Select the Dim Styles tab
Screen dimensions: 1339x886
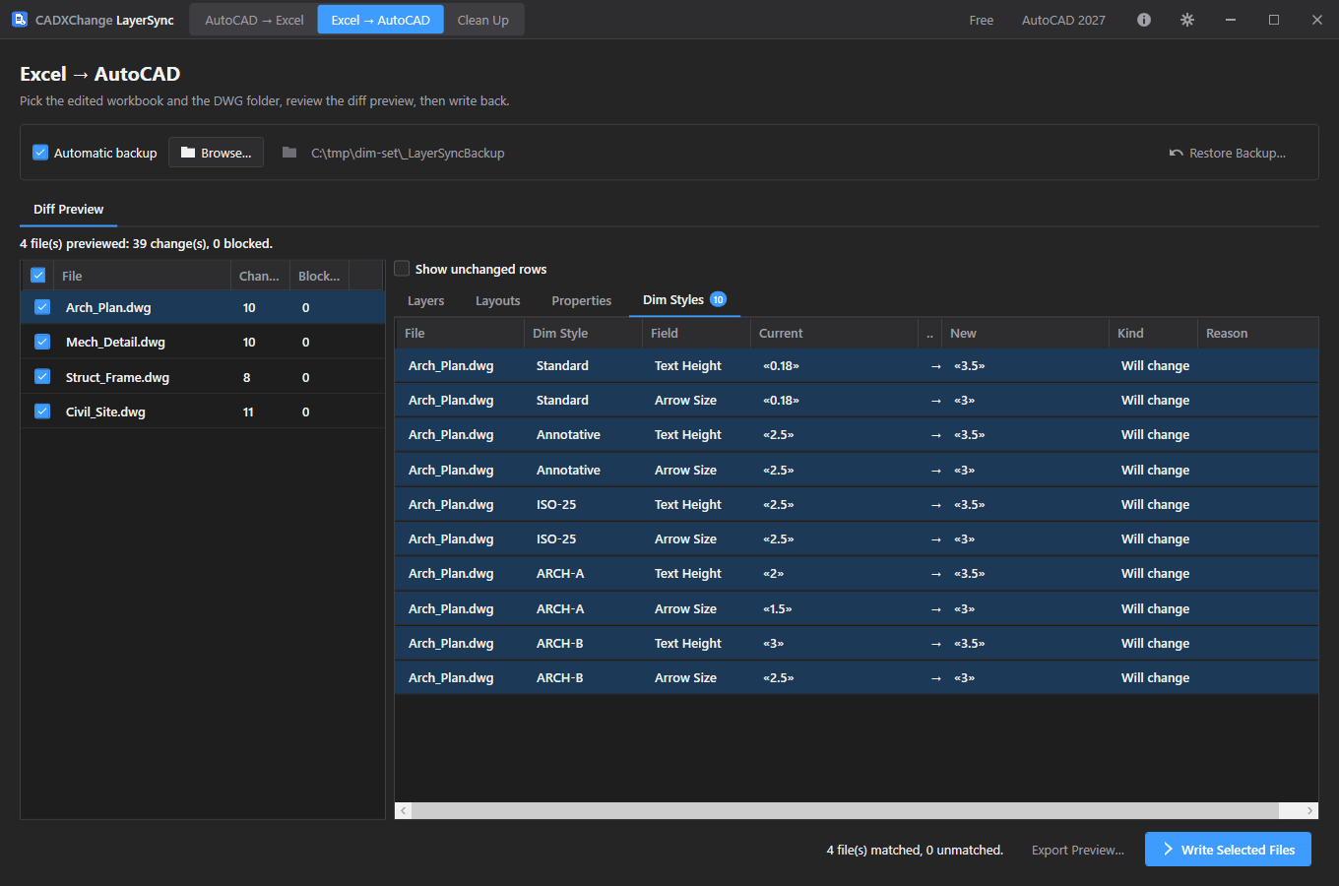tap(684, 300)
